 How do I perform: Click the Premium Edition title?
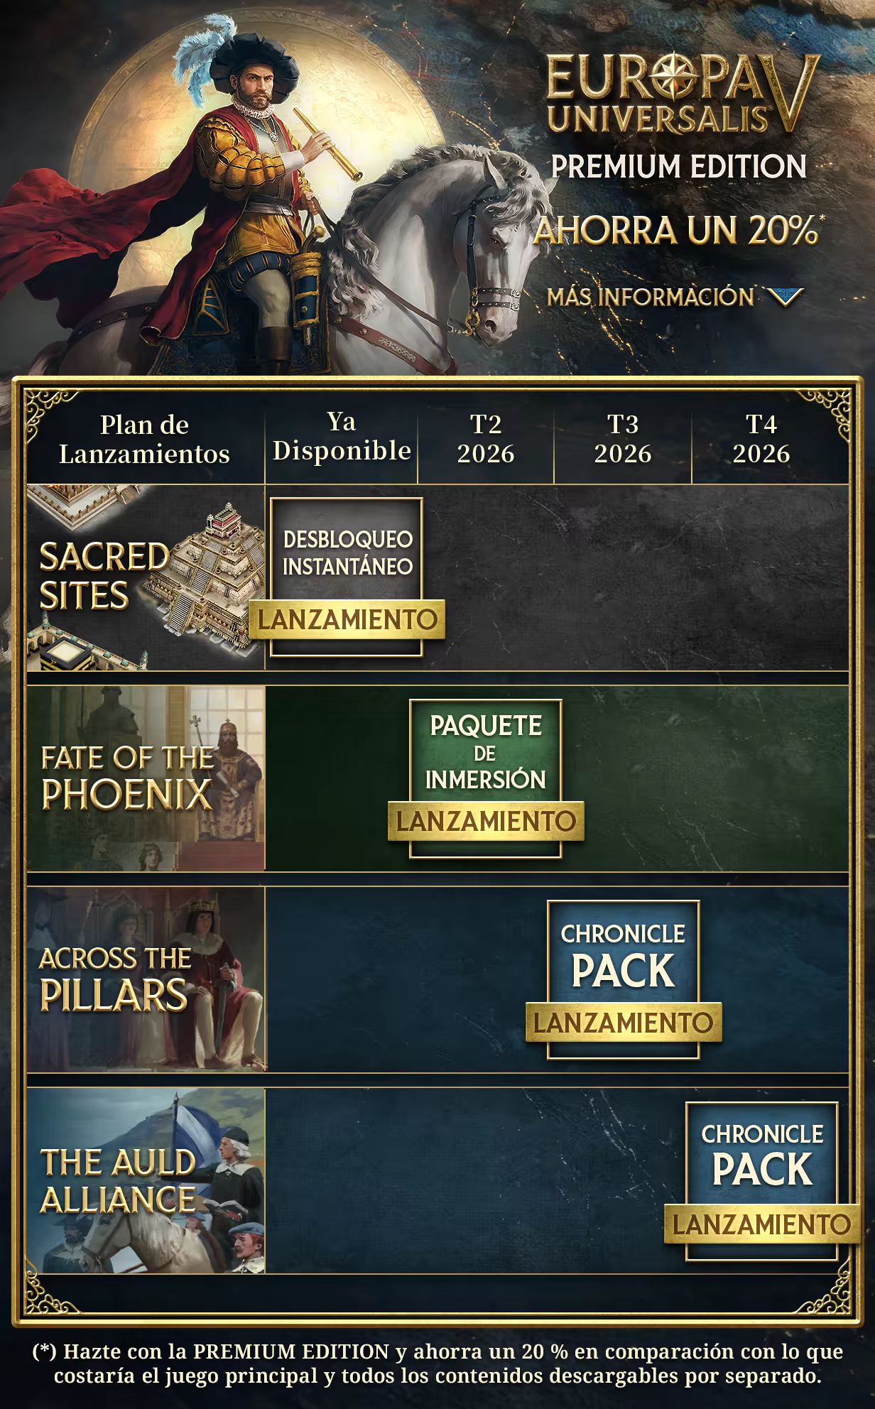click(x=679, y=166)
